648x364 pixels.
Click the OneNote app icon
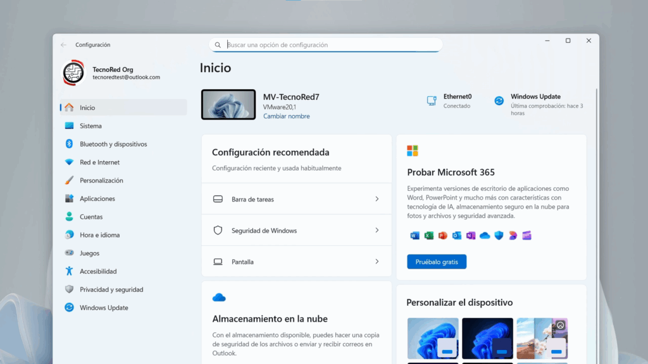click(x=471, y=235)
